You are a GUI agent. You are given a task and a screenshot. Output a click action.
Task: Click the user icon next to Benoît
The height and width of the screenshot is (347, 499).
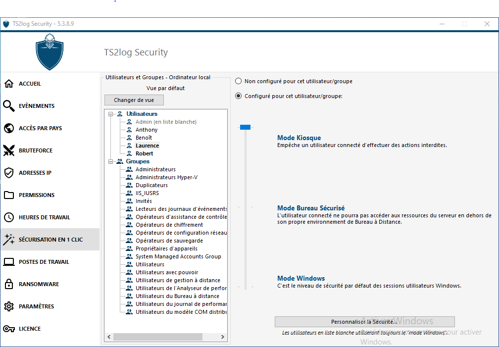click(129, 138)
